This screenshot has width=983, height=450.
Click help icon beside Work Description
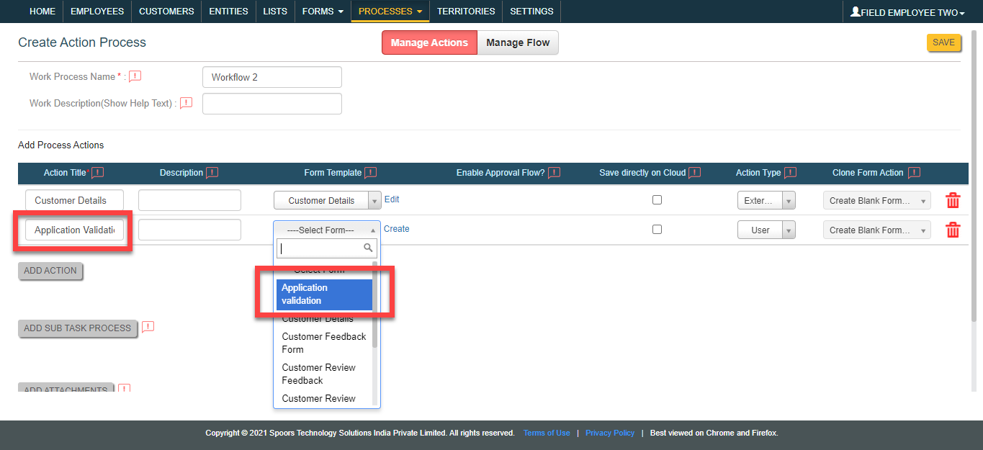point(186,103)
